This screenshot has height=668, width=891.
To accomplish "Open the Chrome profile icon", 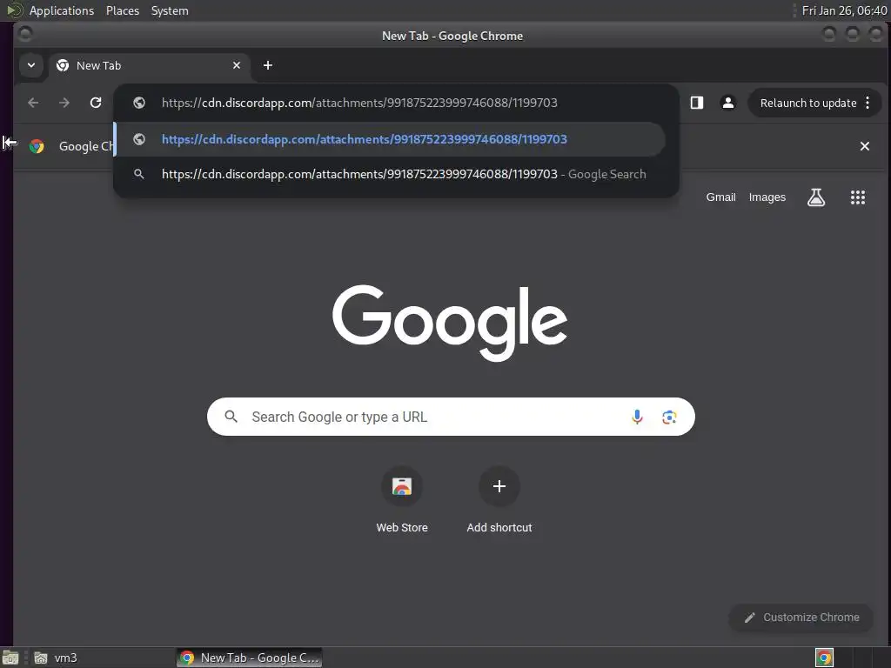I will [727, 103].
